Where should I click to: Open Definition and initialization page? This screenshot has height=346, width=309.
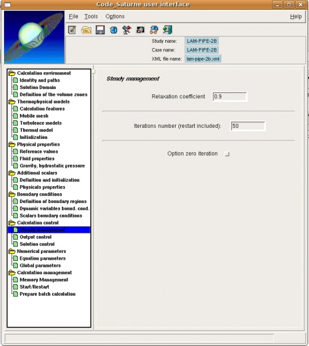(x=50, y=180)
